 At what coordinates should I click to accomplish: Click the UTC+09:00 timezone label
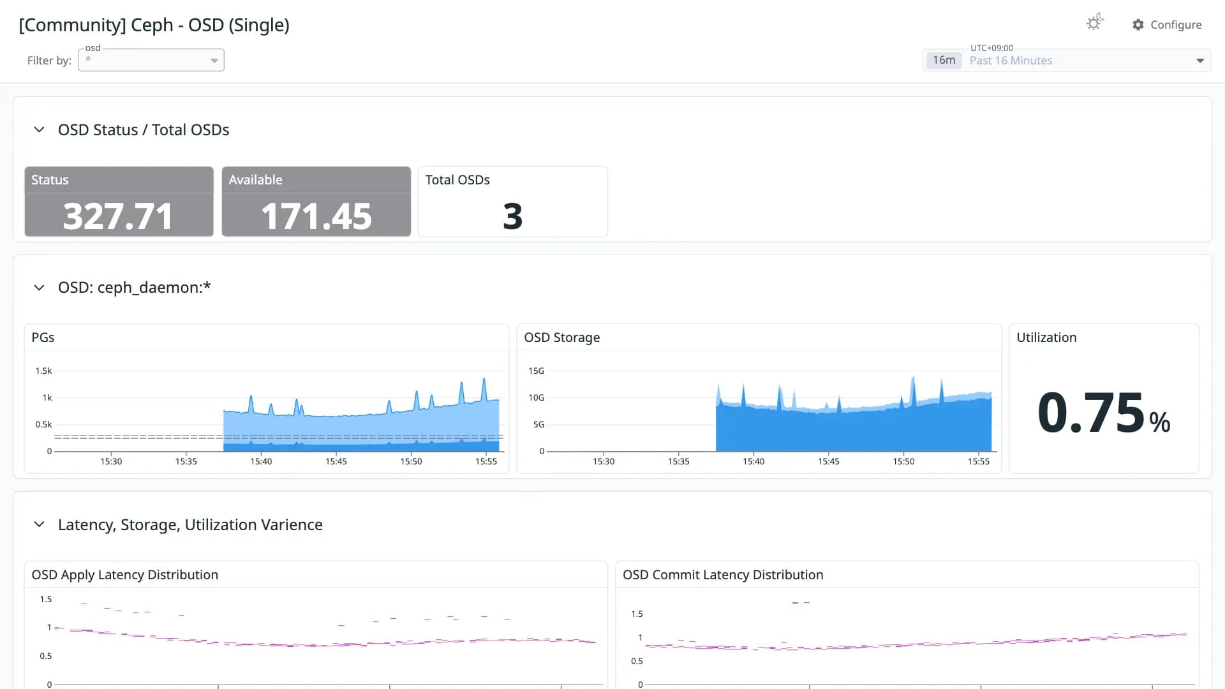click(991, 48)
